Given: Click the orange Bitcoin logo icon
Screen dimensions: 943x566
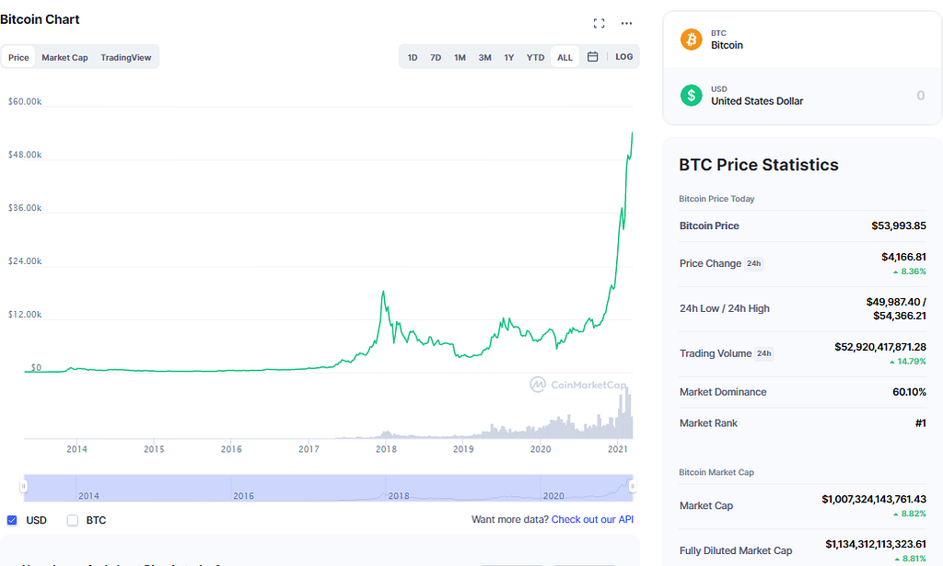Looking at the screenshot, I should click(691, 40).
